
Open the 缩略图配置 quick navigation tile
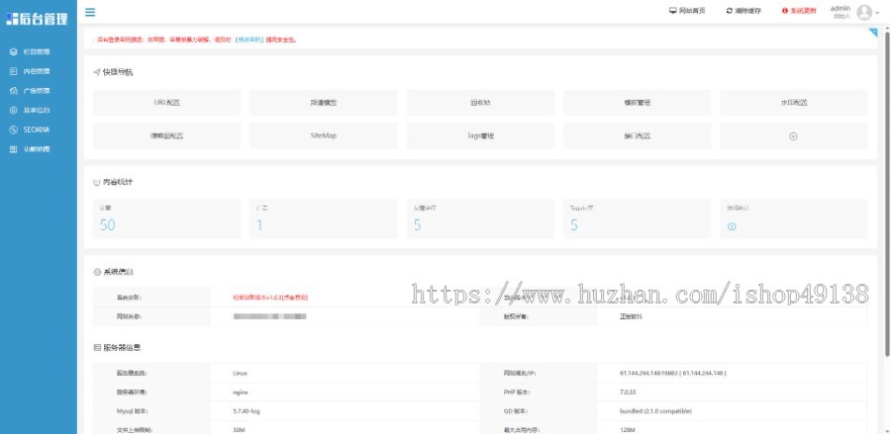(166, 136)
